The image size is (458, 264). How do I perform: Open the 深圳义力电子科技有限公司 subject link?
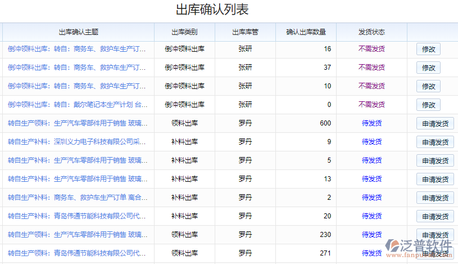[x=76, y=142]
